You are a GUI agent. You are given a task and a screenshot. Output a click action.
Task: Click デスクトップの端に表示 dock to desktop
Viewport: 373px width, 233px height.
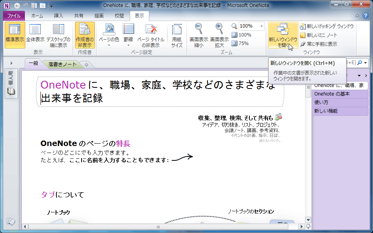59,35
